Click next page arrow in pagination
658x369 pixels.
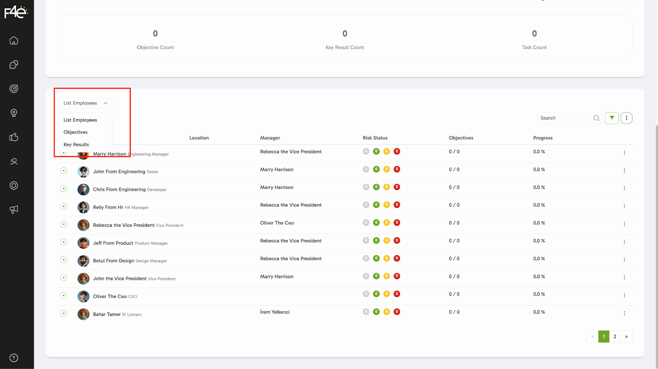pos(626,337)
